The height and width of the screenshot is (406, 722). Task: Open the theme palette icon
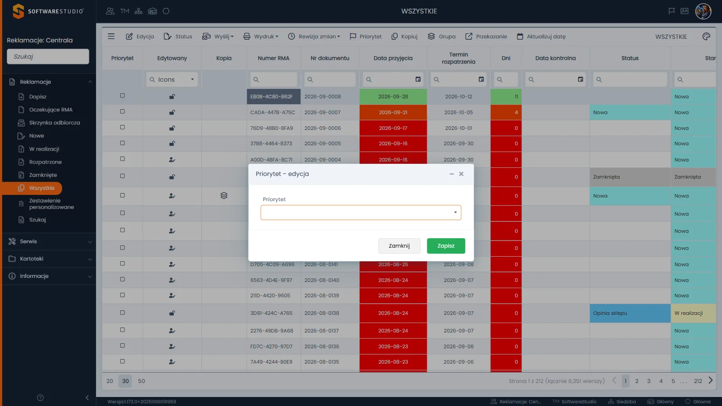[706, 36]
